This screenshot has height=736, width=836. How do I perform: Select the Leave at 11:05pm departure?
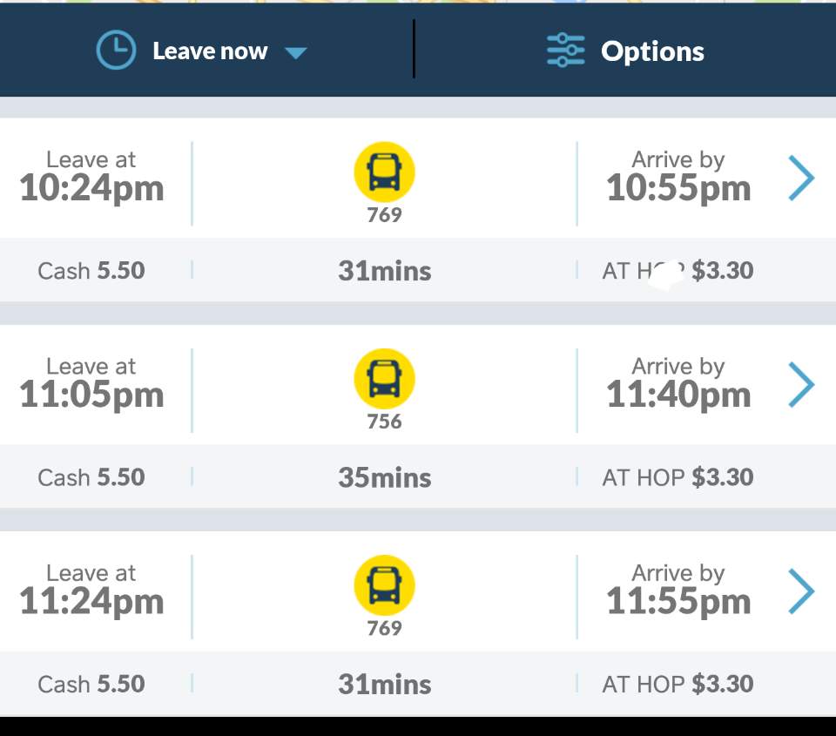(91, 384)
